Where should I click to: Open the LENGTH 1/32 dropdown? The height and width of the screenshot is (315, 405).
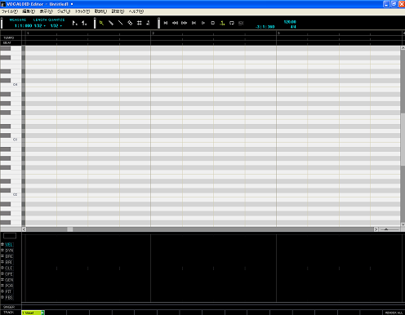click(40, 25)
